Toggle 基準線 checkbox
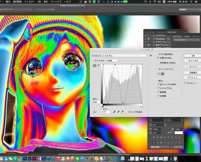This screenshot has width=201, height=162. pos(158,92)
